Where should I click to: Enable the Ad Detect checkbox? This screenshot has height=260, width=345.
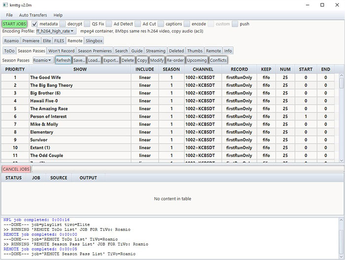[x=109, y=24]
